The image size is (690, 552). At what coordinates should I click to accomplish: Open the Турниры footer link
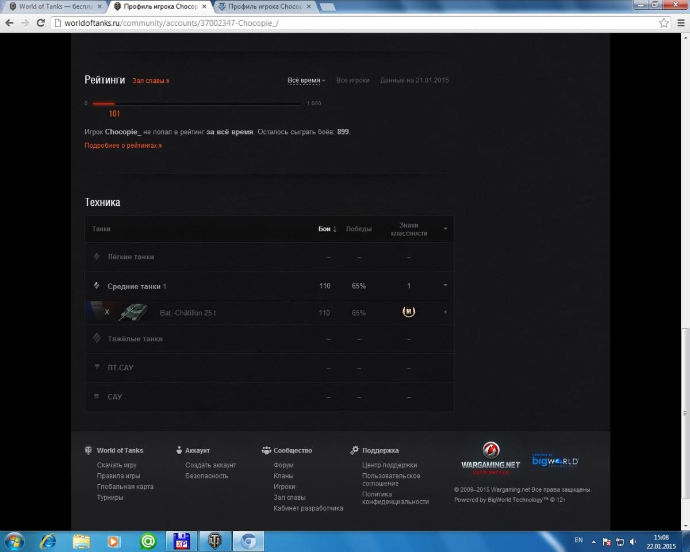[110, 497]
